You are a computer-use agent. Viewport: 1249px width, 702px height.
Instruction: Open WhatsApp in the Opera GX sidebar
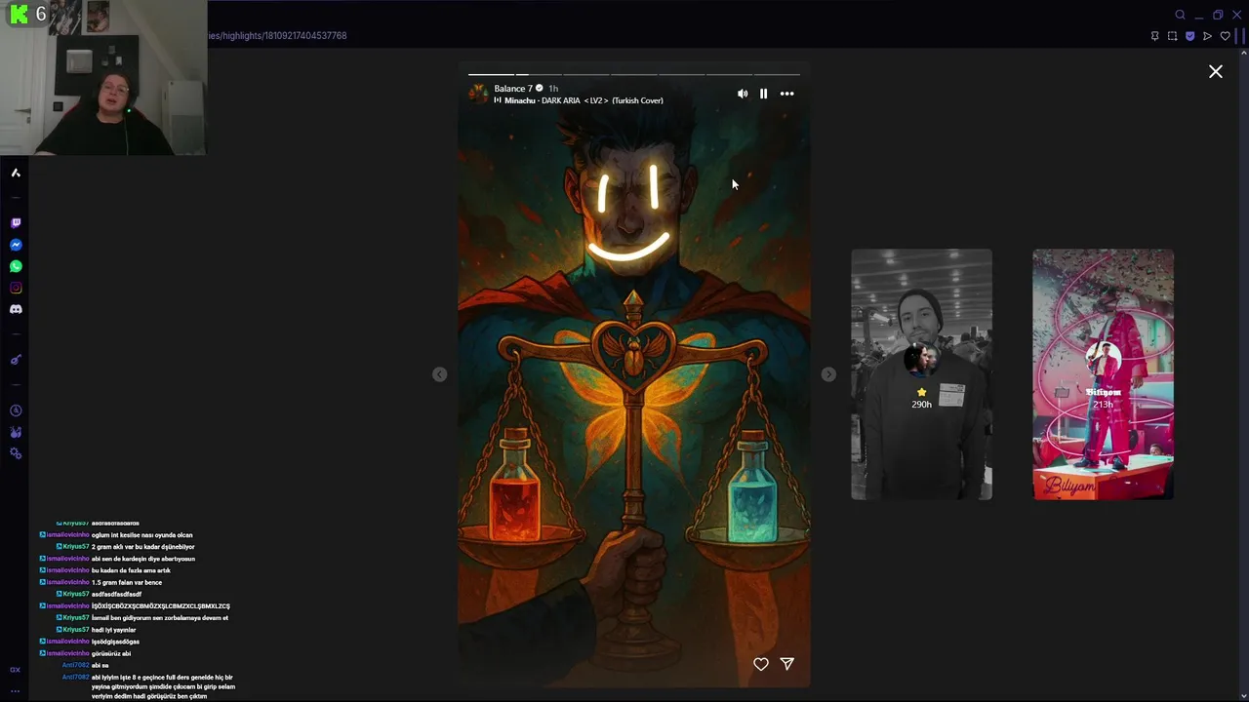point(16,266)
